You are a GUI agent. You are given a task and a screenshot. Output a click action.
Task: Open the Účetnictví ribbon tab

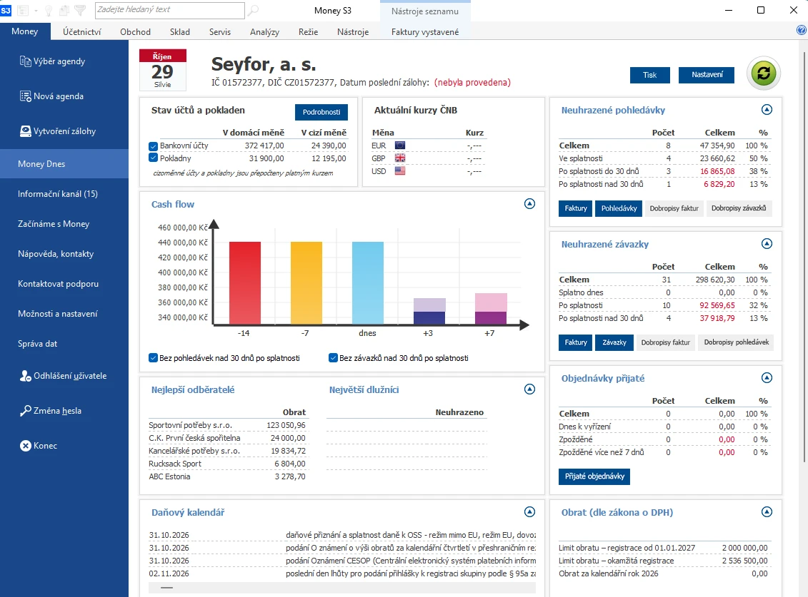tap(82, 32)
